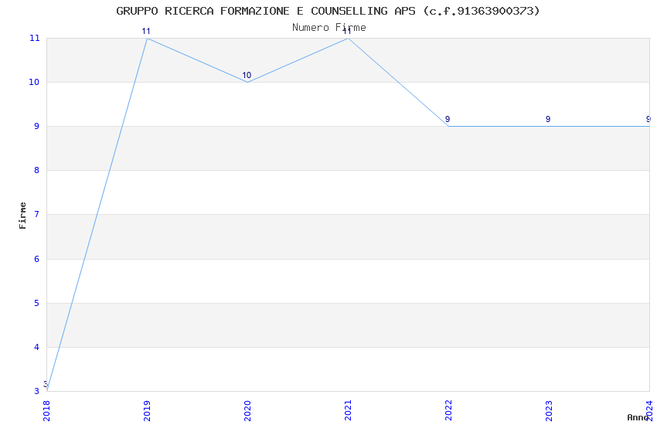Click the y-axis tick label 10
Screen dimensions: 657x425
[34, 82]
